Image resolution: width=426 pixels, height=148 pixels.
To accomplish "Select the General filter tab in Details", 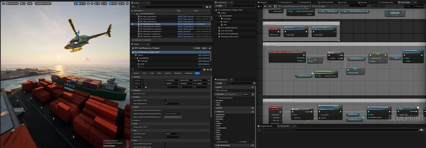I will click(x=136, y=73).
